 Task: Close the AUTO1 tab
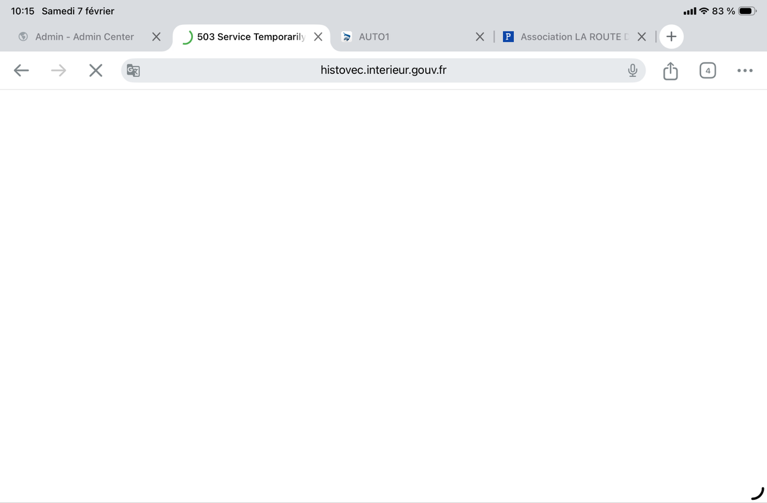tap(480, 36)
